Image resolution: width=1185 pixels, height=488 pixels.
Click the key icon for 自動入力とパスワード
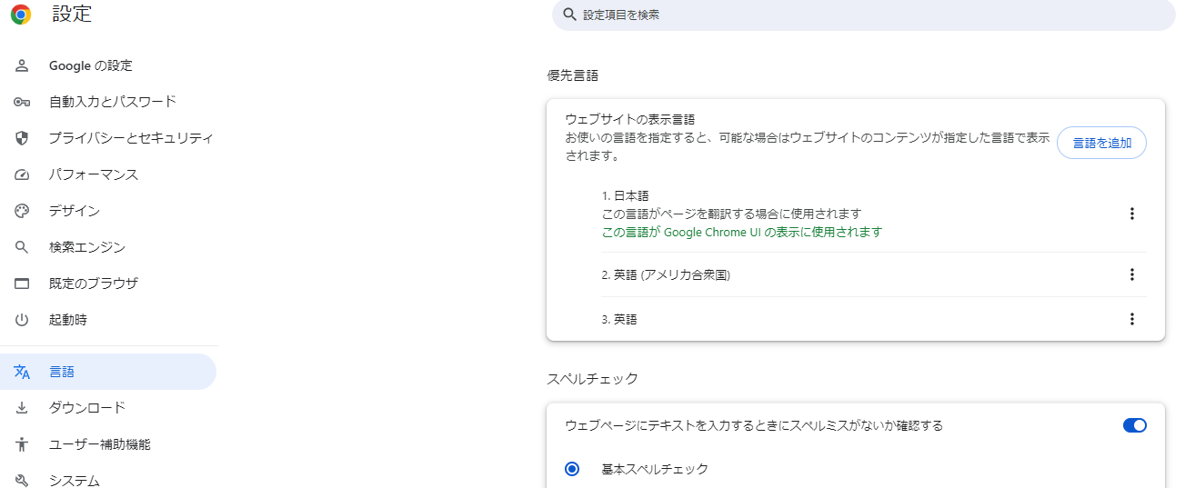pyautogui.click(x=23, y=102)
